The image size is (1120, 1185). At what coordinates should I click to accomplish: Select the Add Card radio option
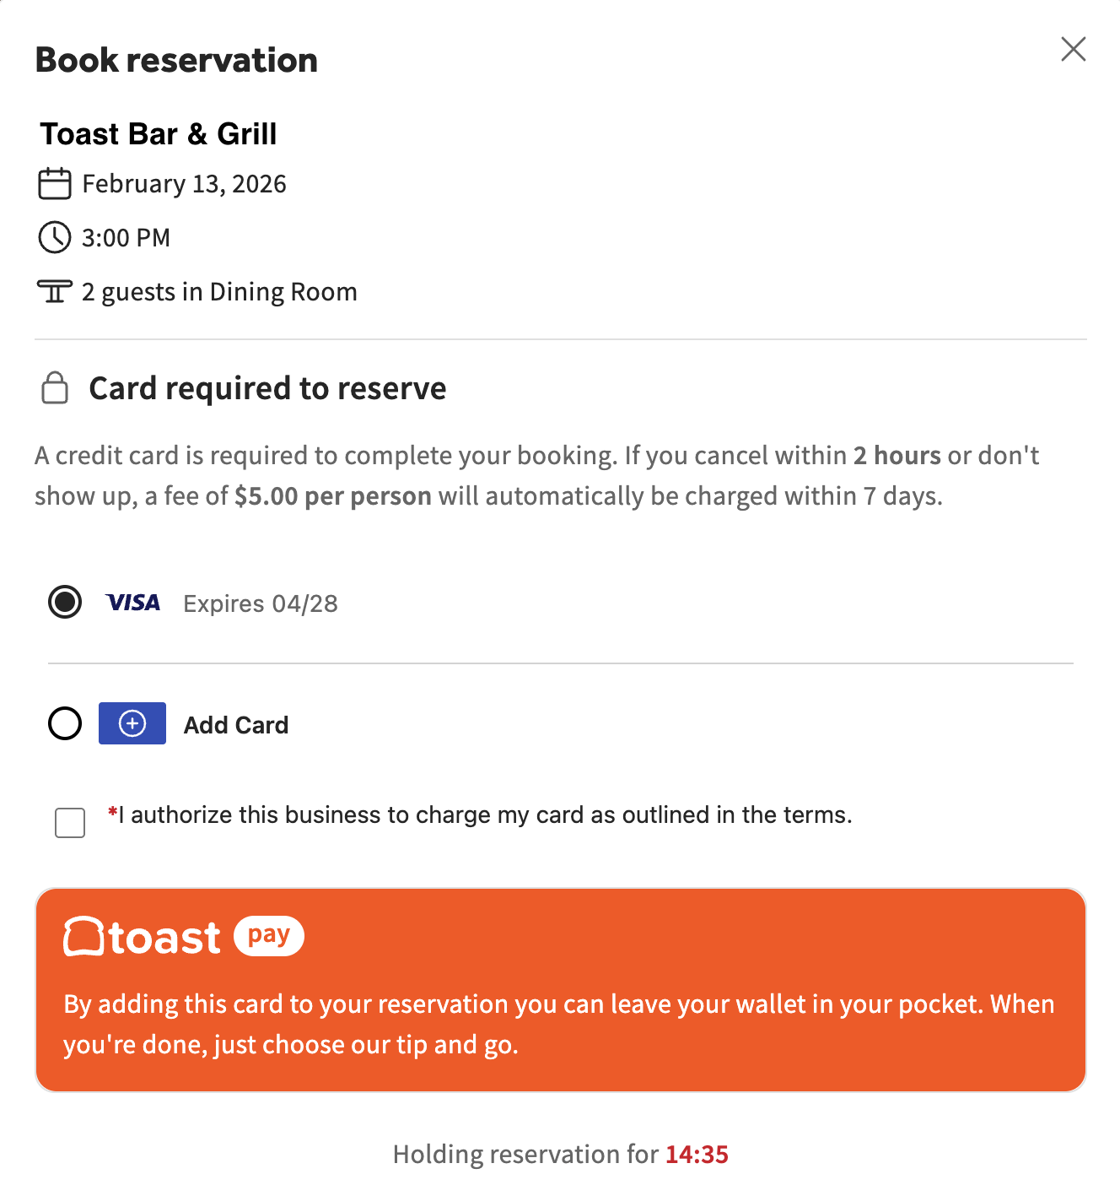pyautogui.click(x=65, y=723)
